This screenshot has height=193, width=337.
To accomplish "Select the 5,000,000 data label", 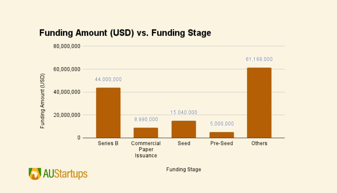I will tap(221, 124).
